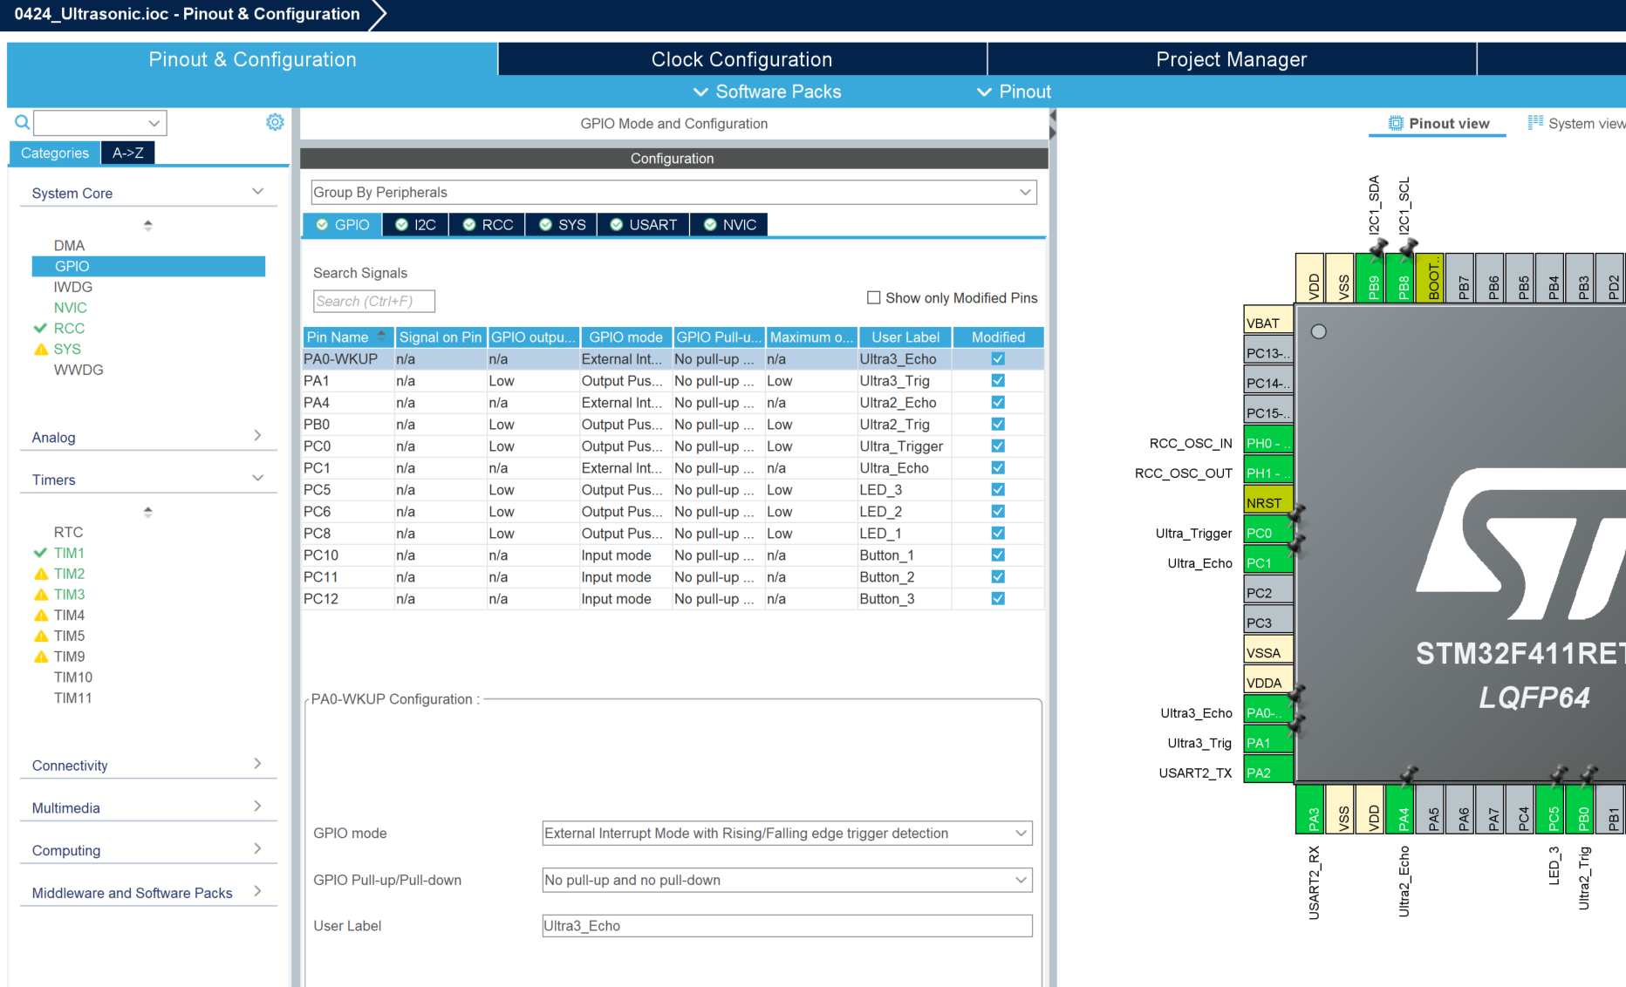Screen dimensions: 1626x987
Task: Open the Group By Peripherals dropdown
Action: click(x=673, y=193)
